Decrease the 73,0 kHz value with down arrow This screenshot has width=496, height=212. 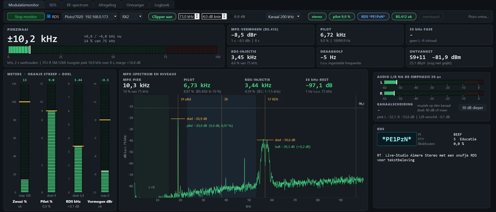(197, 18)
